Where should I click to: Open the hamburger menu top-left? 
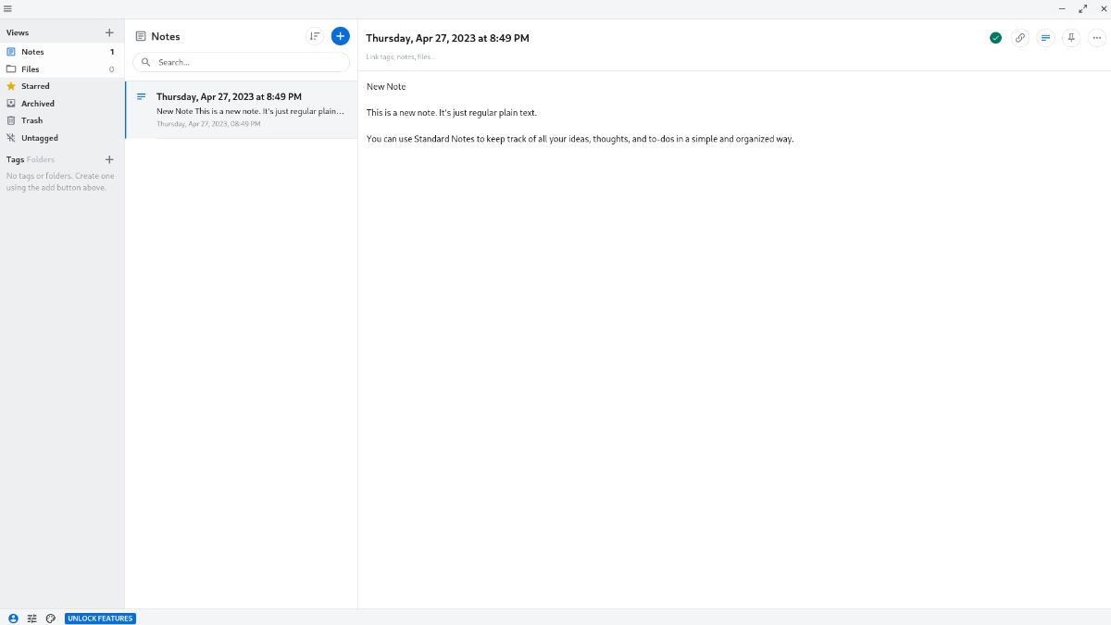[x=8, y=8]
